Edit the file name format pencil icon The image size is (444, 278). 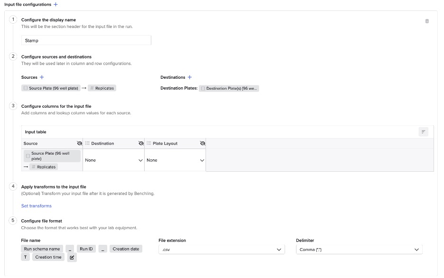[72, 258]
